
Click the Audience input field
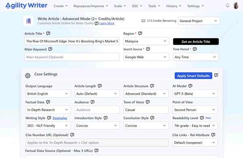97,110
